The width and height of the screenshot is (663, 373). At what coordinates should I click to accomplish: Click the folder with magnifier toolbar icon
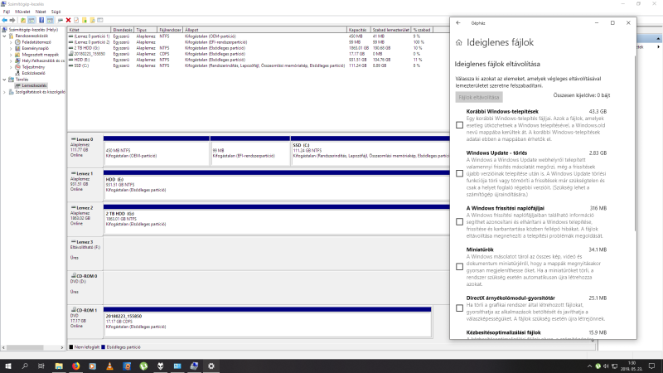[92, 20]
